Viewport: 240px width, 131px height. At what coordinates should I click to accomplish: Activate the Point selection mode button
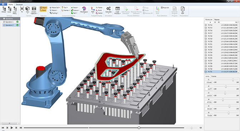[43, 10]
